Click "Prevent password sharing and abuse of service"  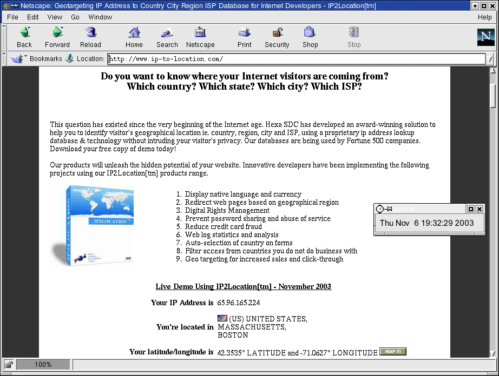tap(258, 218)
